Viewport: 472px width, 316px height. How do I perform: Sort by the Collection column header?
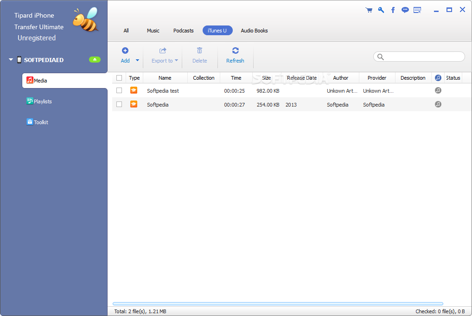click(204, 78)
